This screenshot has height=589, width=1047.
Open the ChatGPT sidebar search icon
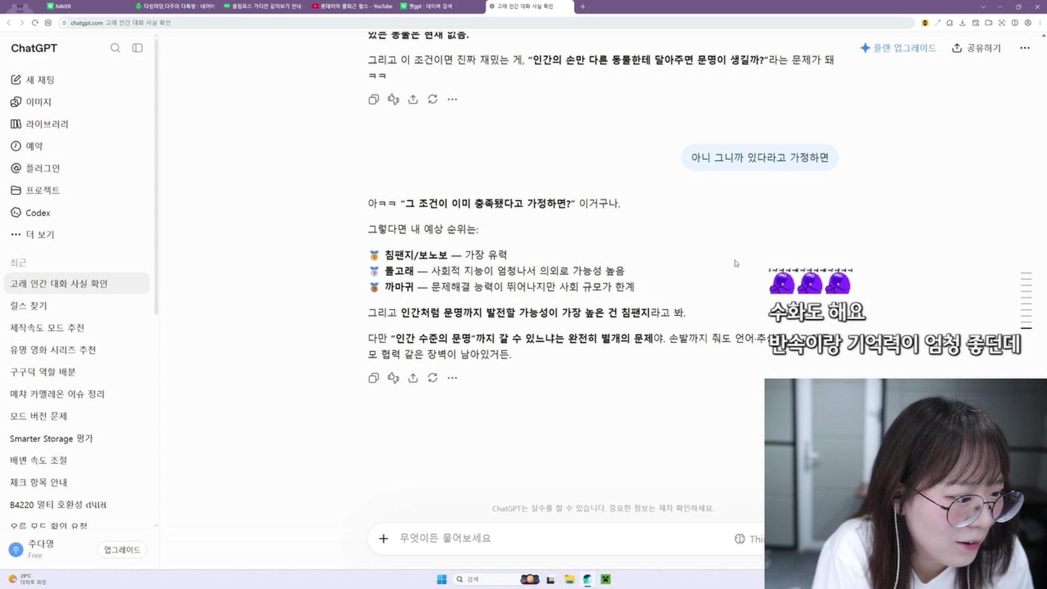[115, 48]
